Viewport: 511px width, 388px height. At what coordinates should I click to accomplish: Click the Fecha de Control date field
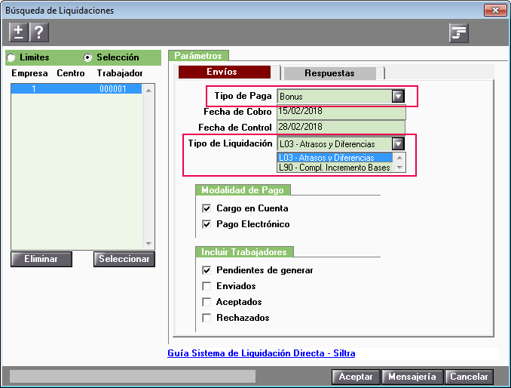point(341,128)
